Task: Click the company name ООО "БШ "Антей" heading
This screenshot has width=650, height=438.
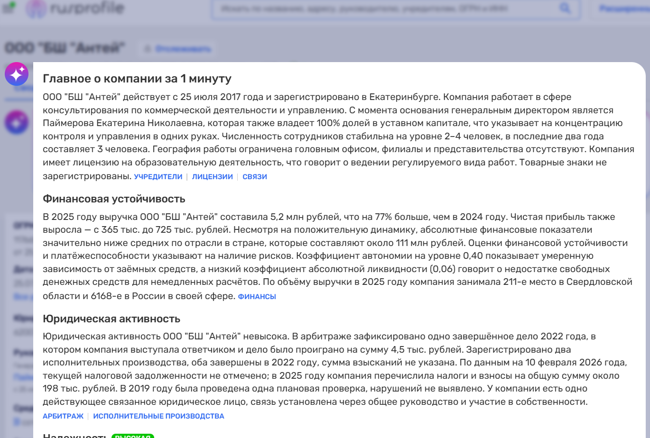Action: pyautogui.click(x=65, y=47)
